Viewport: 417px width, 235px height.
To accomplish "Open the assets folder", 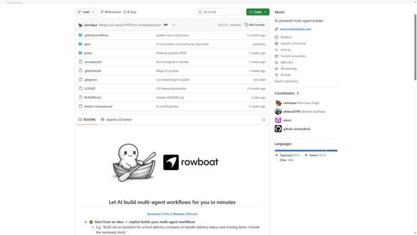I will [x=88, y=53].
